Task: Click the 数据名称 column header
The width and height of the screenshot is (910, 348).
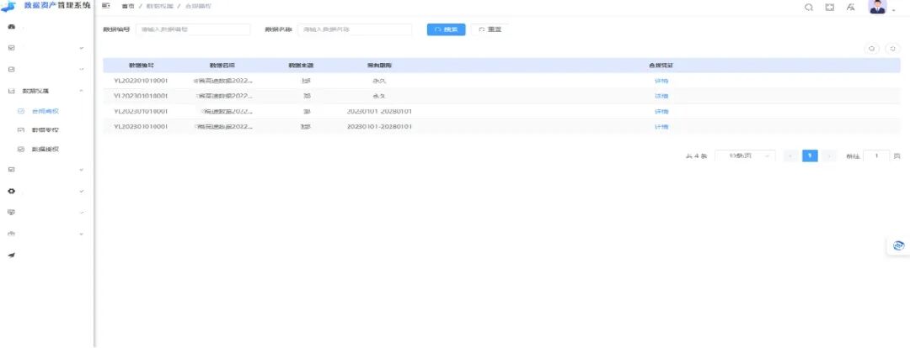Action: pyautogui.click(x=222, y=66)
